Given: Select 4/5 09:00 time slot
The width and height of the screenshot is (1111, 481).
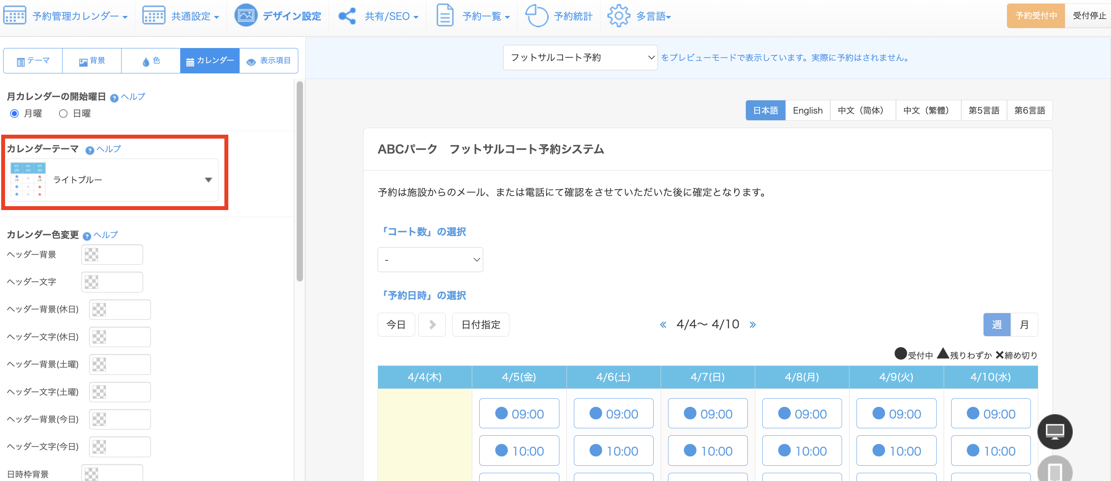Looking at the screenshot, I should [x=519, y=413].
